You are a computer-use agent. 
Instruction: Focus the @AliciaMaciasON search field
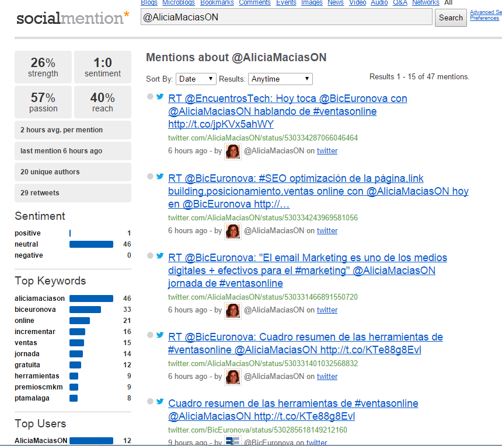click(x=286, y=17)
